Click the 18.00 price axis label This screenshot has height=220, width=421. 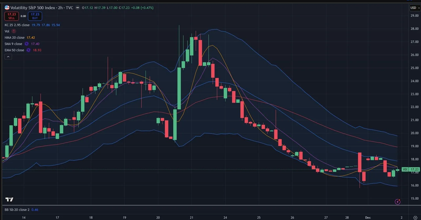tap(414, 159)
